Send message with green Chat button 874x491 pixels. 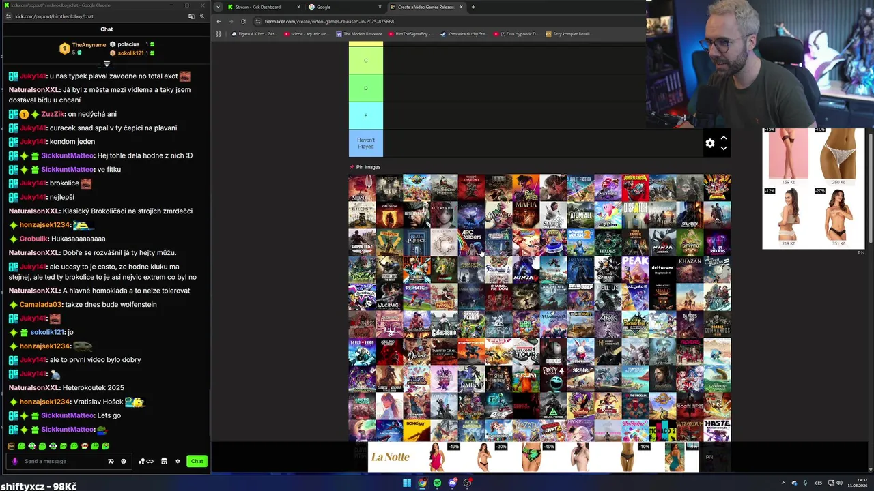coord(197,461)
